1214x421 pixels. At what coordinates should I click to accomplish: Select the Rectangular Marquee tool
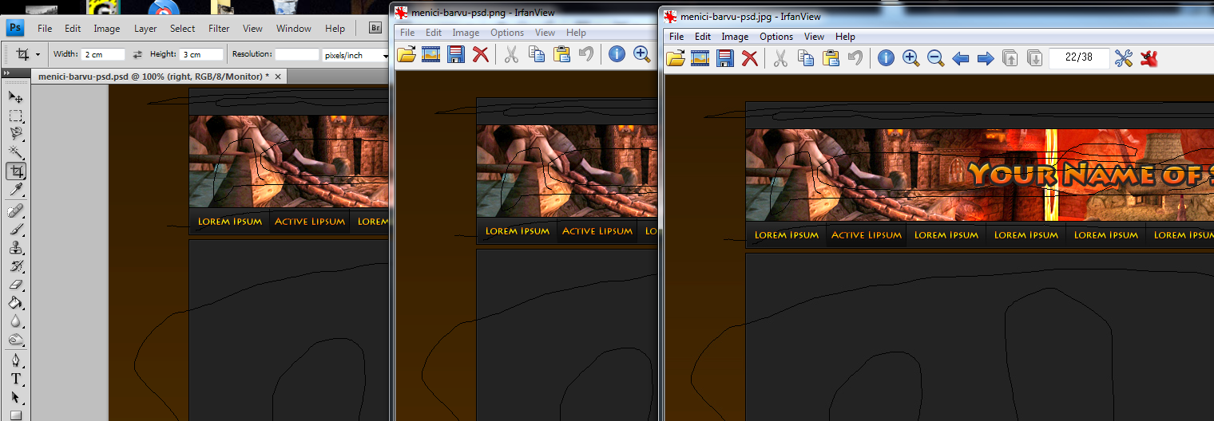point(16,116)
